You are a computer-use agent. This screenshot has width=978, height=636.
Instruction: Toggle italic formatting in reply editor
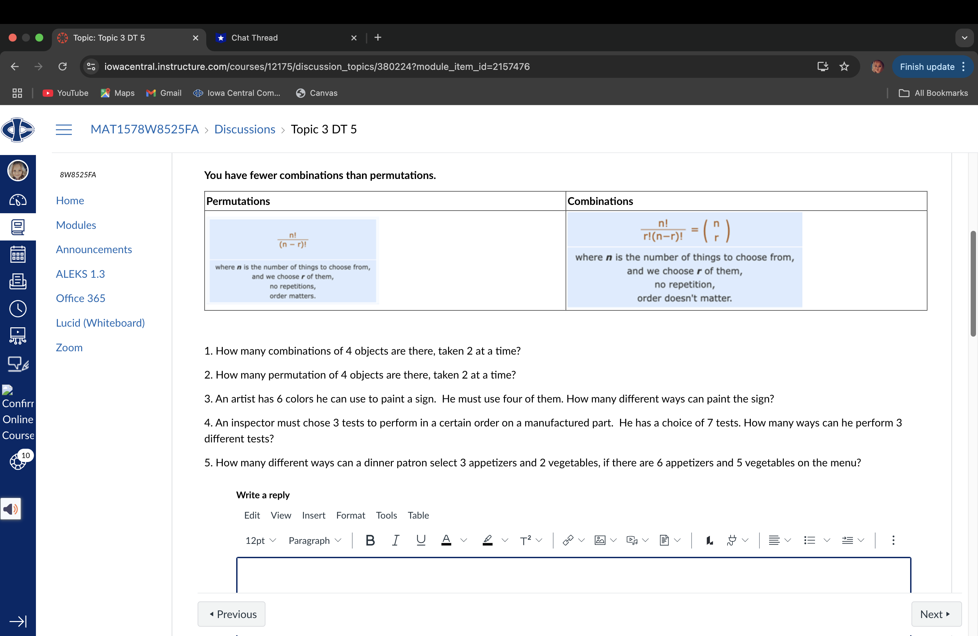(x=395, y=540)
